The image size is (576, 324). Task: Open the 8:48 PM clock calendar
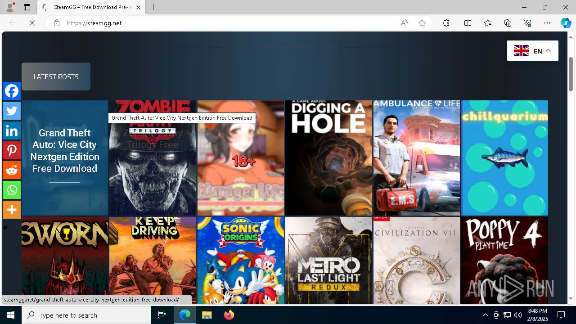tap(538, 315)
